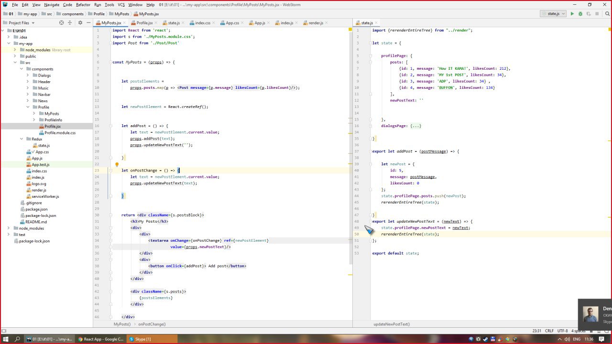Screen dimensions: 612x344
Task: Open Project panel settings gear
Action: pyautogui.click(x=80, y=23)
